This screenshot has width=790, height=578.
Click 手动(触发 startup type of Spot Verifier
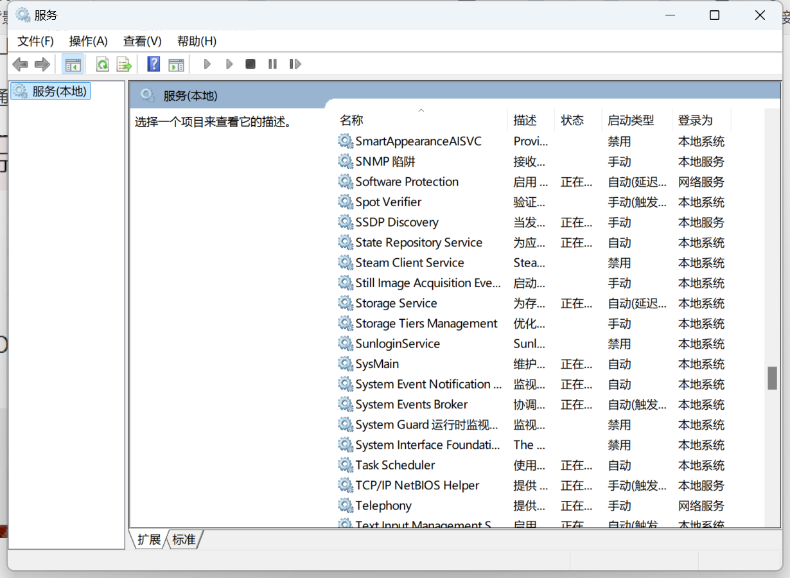pyautogui.click(x=637, y=202)
